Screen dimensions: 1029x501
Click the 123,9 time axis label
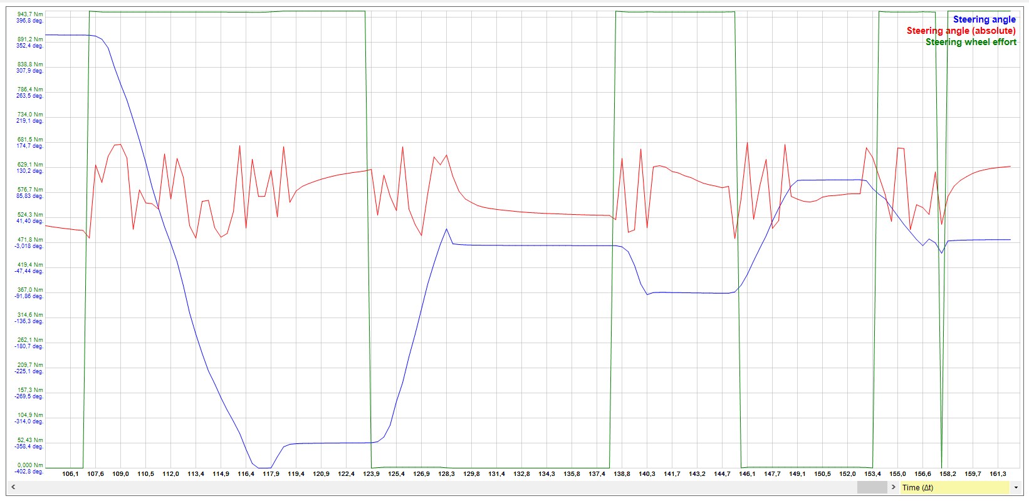point(371,474)
